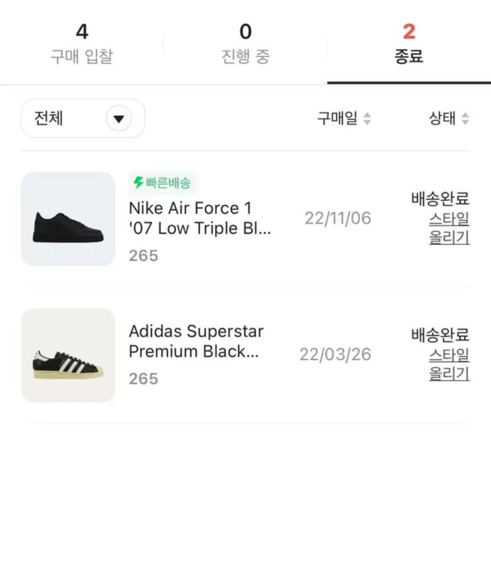Viewport: 491px width, 584px height.
Task: Click the dropdown arrow circle icon
Action: click(119, 119)
